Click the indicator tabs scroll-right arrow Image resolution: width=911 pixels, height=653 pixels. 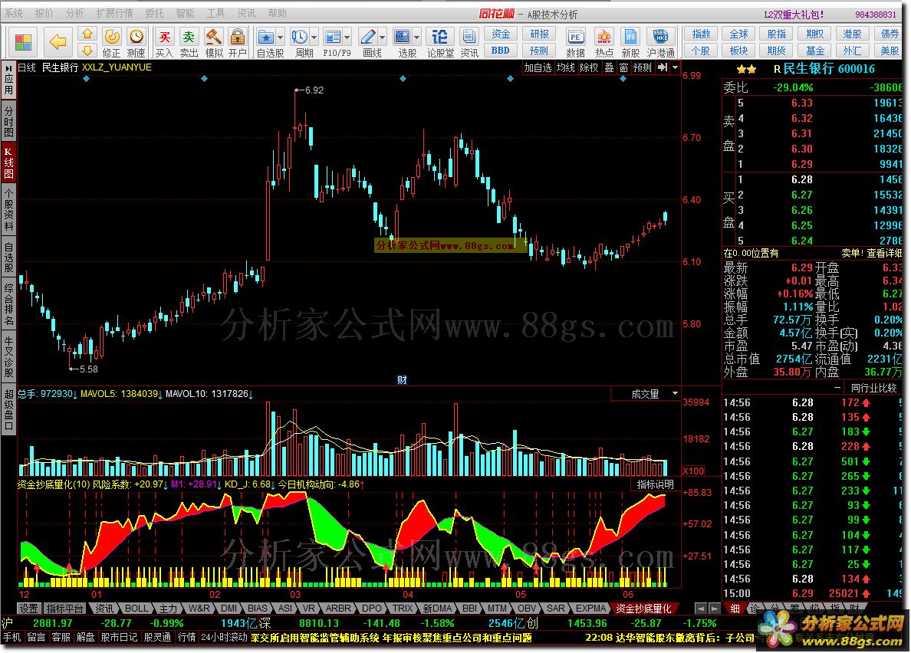tap(715, 609)
